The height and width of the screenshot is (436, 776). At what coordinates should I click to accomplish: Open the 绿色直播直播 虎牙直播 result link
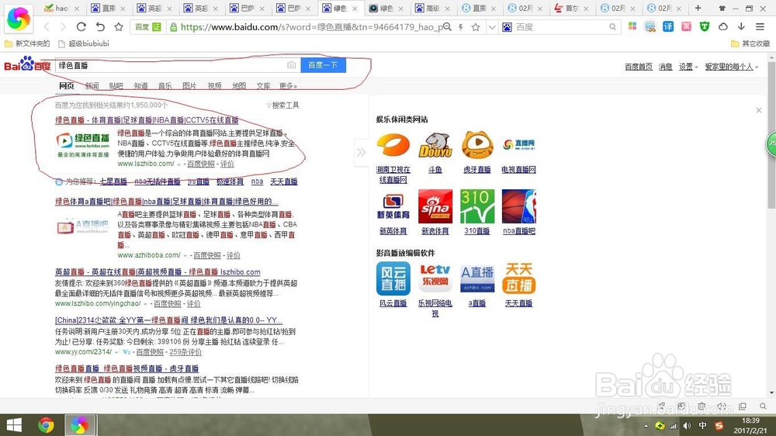tap(126, 369)
